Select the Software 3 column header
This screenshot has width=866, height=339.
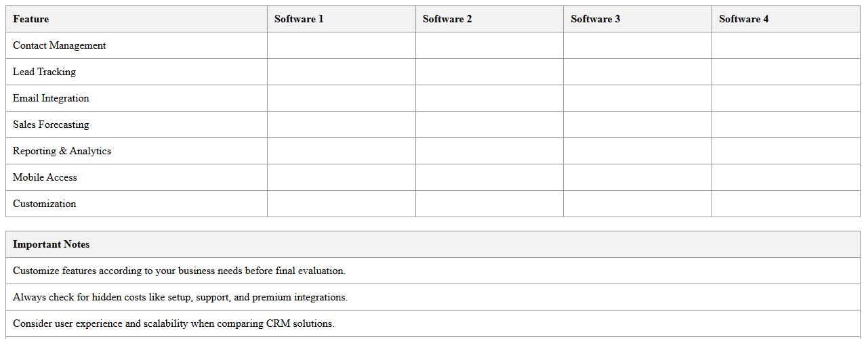pyautogui.click(x=596, y=19)
